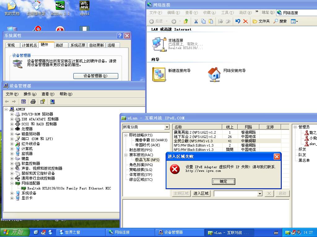This screenshot has height=237, width=317.
Task: Collapse the 网络适配器 node
Action: click(x=12, y=183)
